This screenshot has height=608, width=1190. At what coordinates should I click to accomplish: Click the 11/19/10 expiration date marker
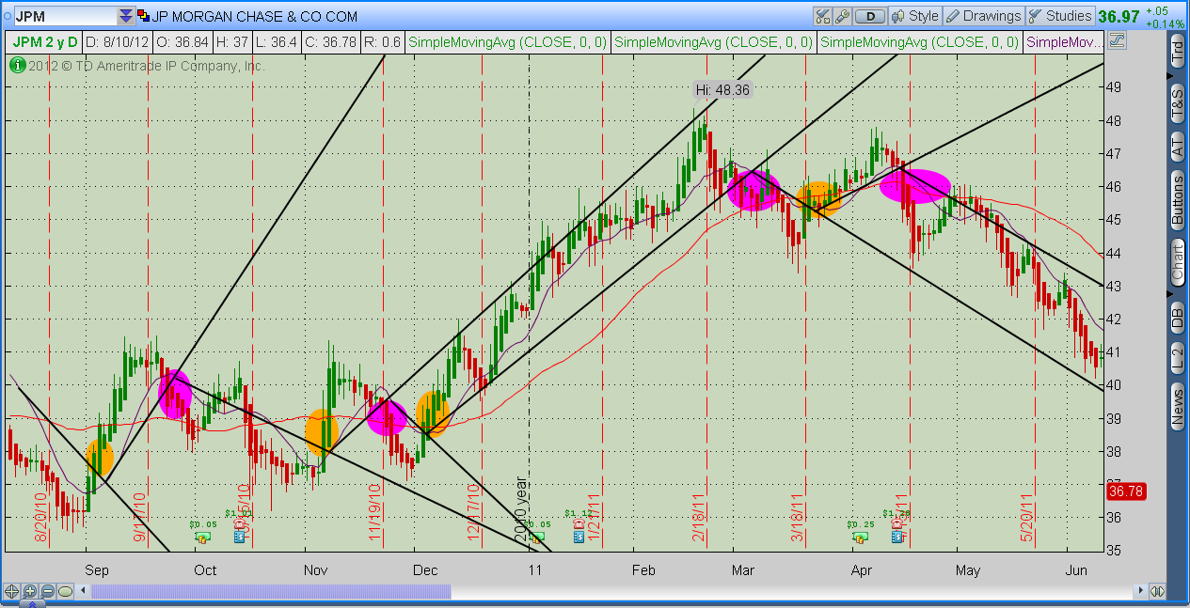(x=373, y=513)
